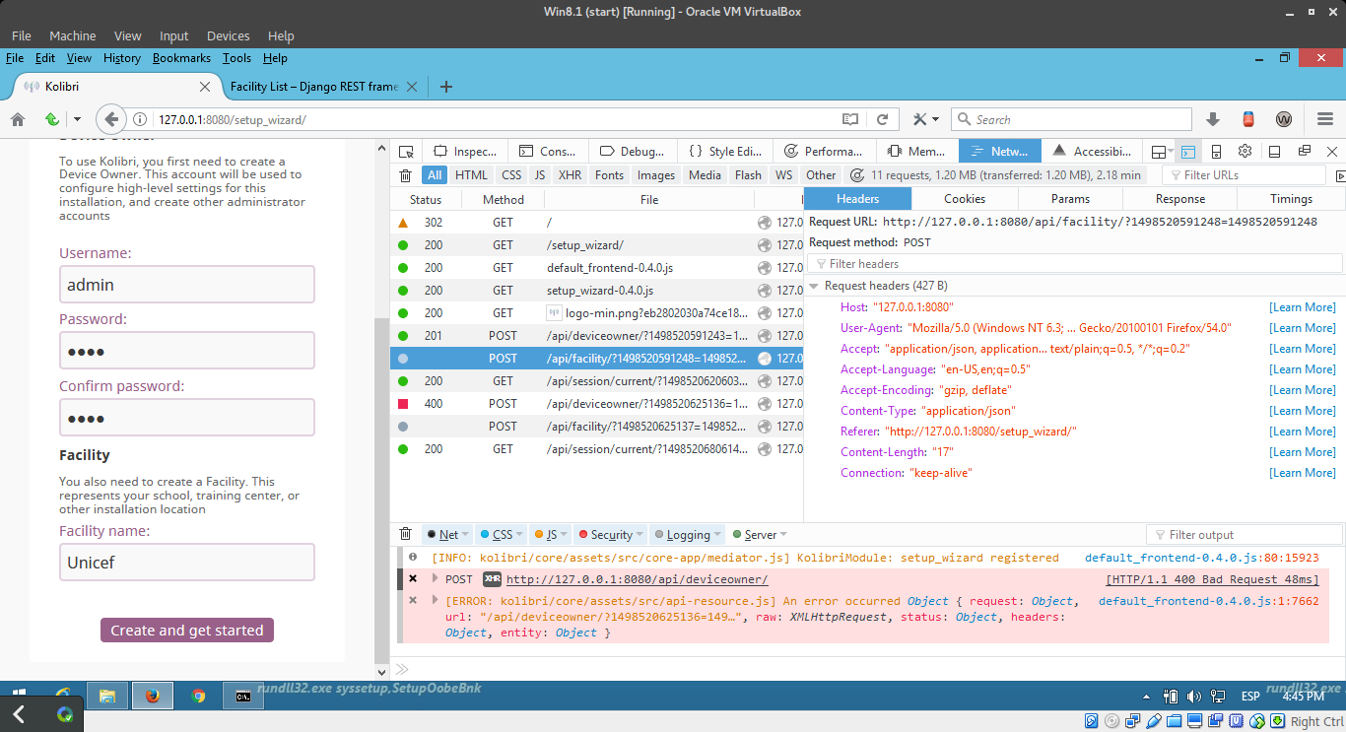Clear the network request list

tap(405, 175)
